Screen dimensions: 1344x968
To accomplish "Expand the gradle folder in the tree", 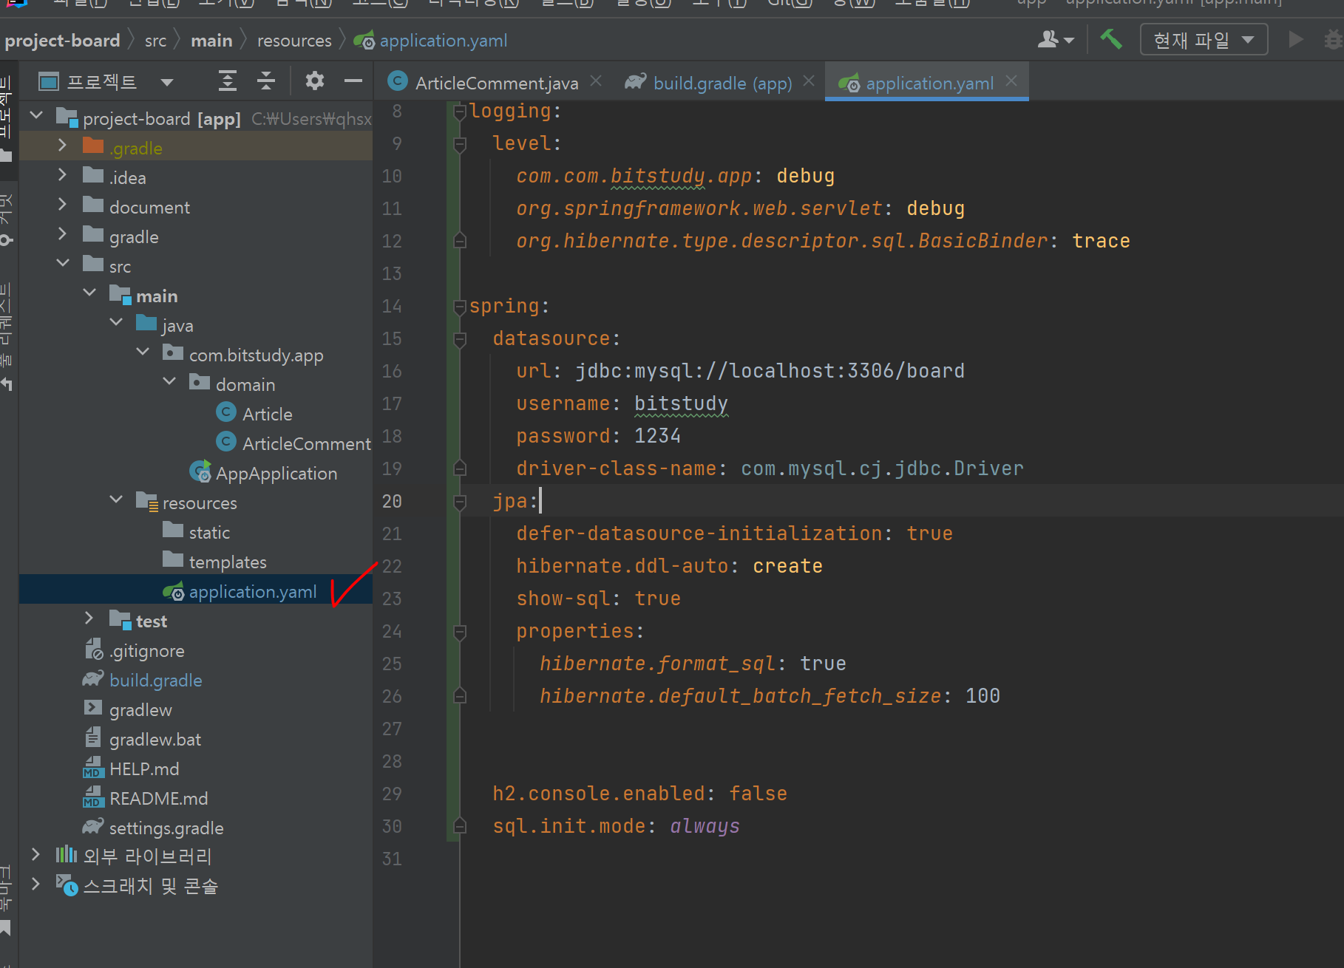I will [x=62, y=234].
